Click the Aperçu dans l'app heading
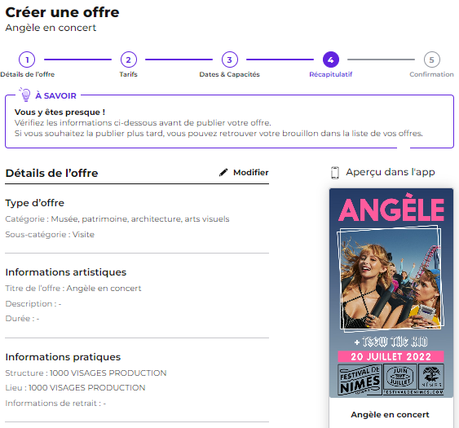 tap(391, 172)
